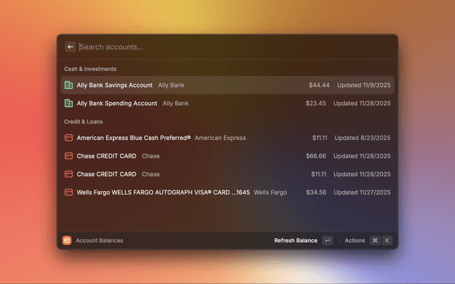Click the Updated 8/23/2025 date text
455x284 pixels.
coord(363,138)
